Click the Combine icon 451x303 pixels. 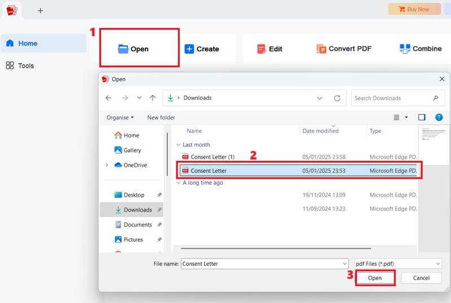tap(405, 49)
